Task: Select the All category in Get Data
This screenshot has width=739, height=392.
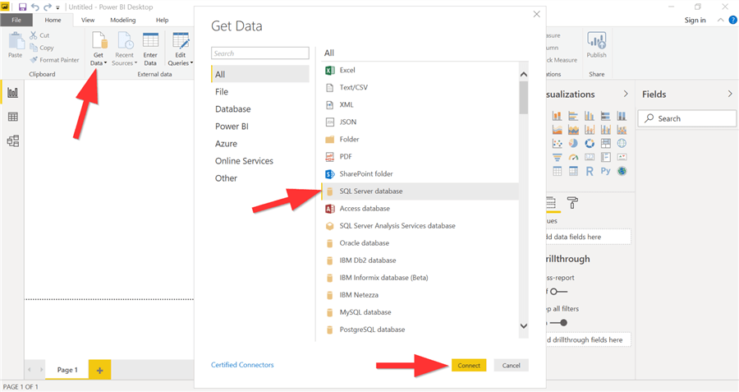Action: pos(260,74)
